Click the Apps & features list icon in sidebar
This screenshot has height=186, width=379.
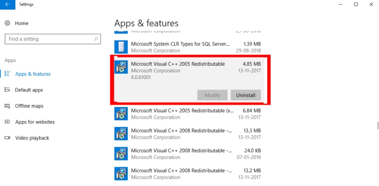coord(7,74)
